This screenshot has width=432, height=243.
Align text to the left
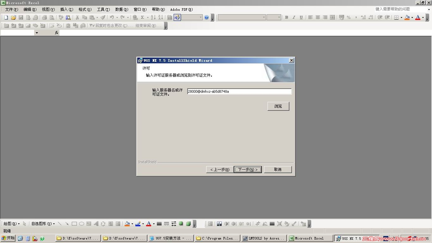click(x=310, y=17)
